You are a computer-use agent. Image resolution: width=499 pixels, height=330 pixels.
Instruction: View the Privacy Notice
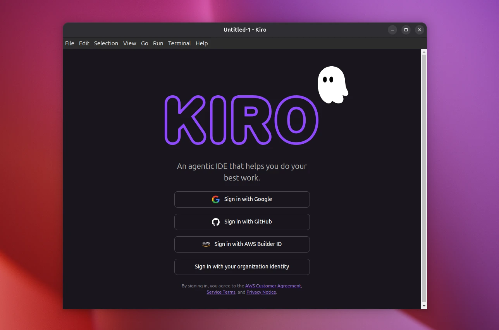[x=261, y=292]
